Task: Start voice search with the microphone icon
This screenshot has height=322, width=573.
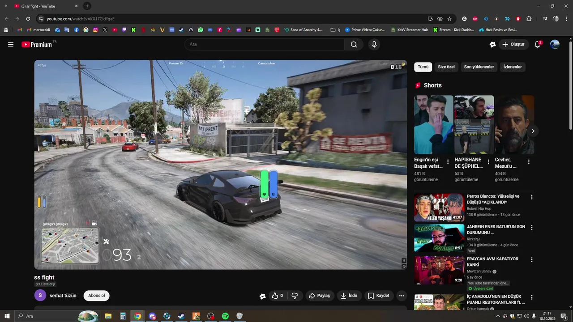Action: click(x=374, y=44)
